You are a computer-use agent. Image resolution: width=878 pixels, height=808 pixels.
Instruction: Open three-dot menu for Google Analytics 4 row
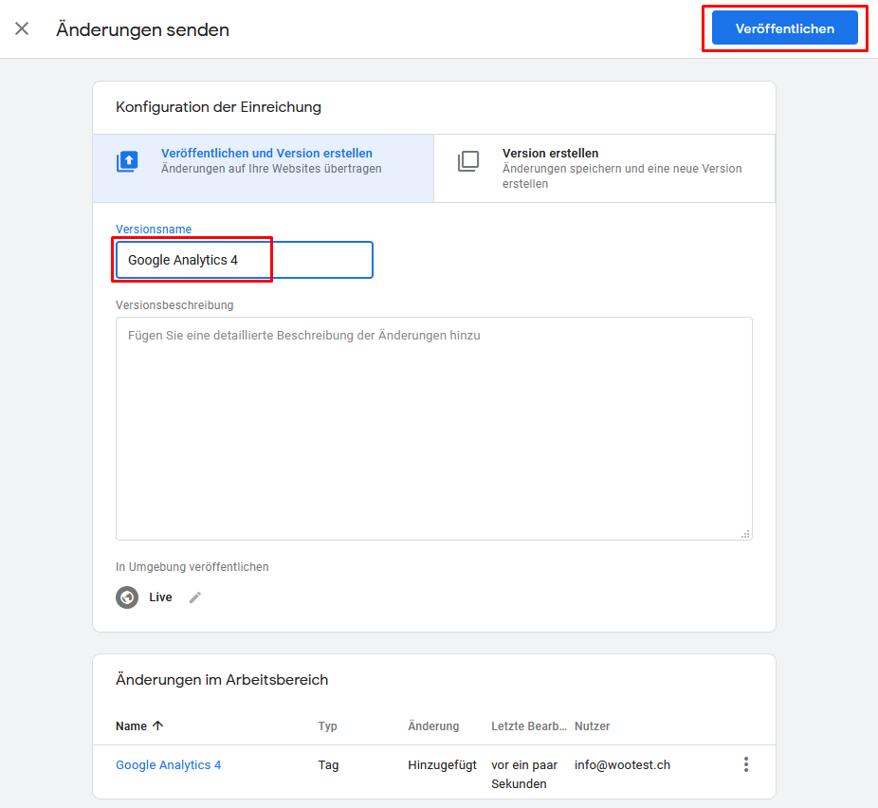[x=746, y=764]
